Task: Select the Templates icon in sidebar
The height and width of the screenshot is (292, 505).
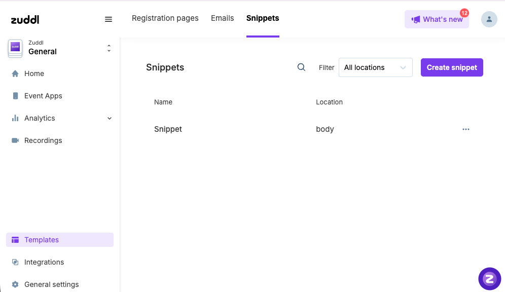Action: point(16,240)
